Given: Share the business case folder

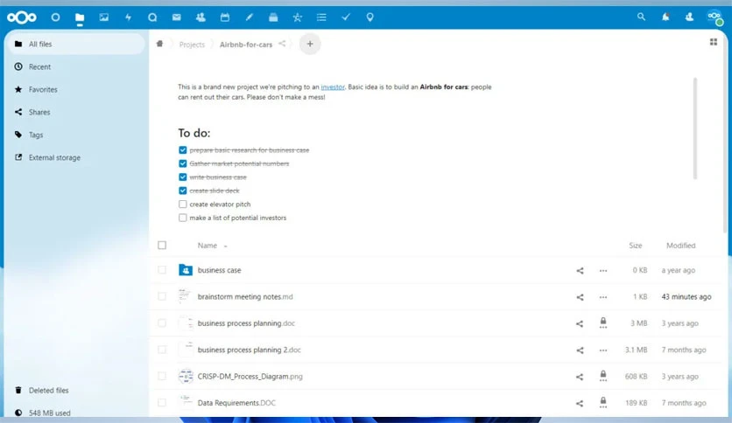Looking at the screenshot, I should tap(580, 271).
